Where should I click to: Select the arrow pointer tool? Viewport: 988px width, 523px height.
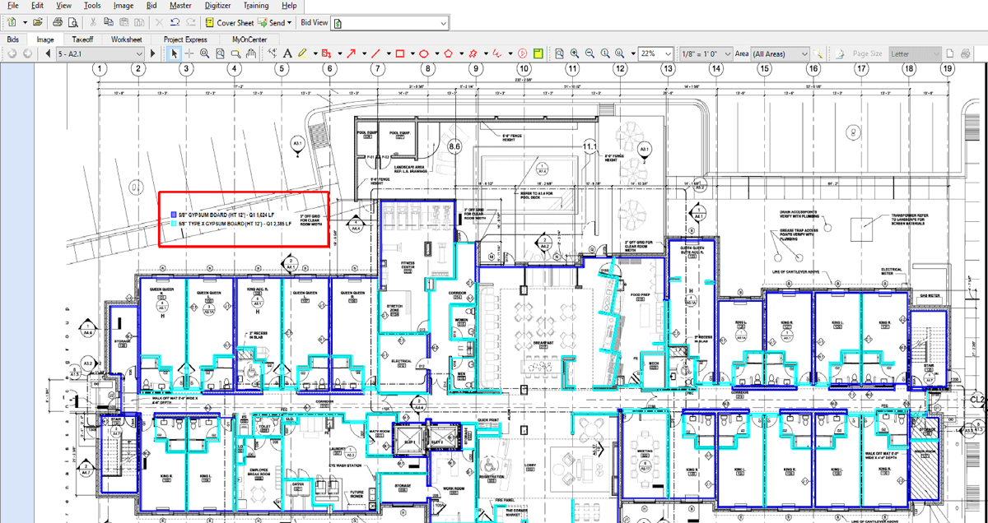[x=174, y=53]
